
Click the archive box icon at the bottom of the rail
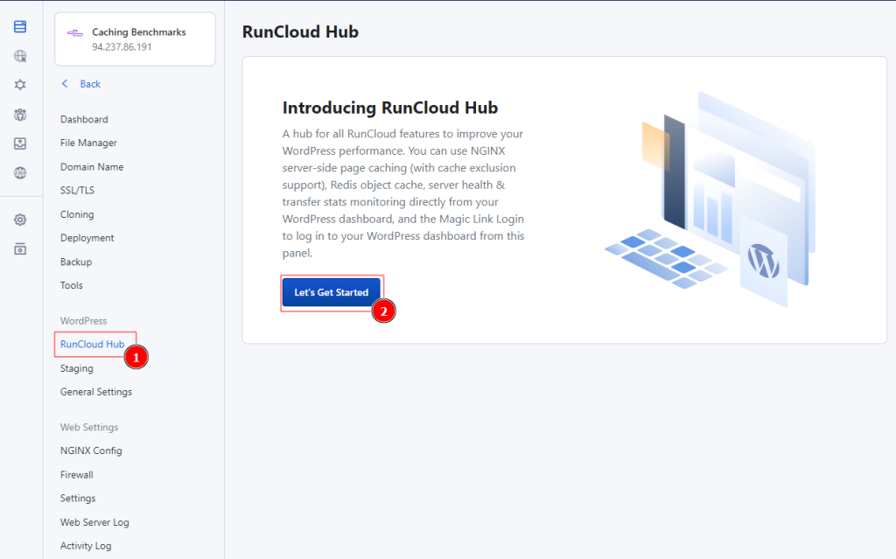20,248
